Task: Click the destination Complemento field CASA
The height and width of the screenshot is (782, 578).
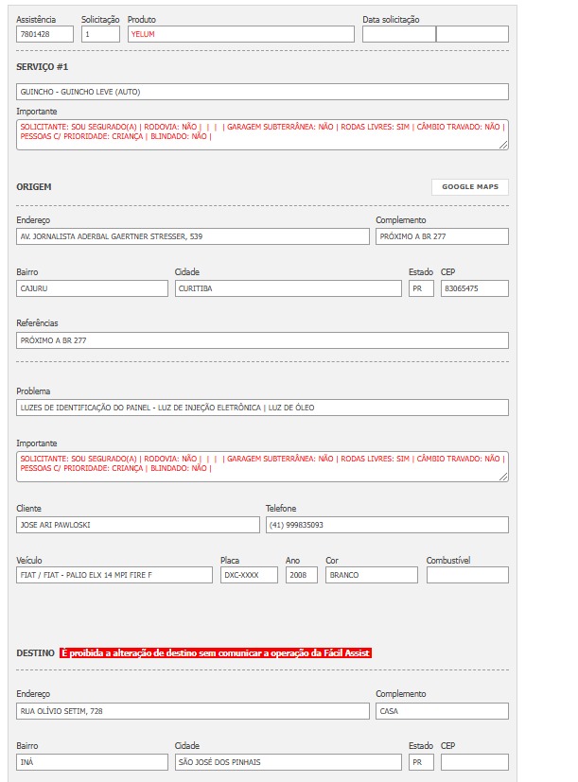Action: tap(442, 711)
